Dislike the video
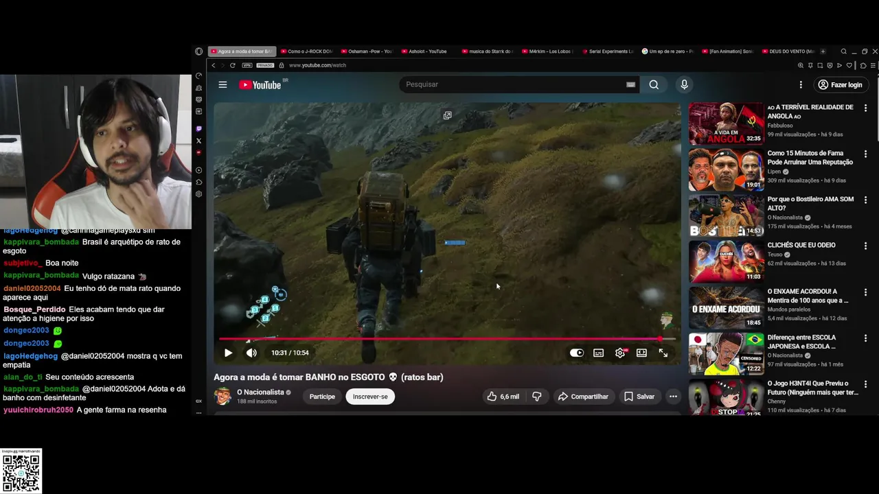This screenshot has width=879, height=494. point(537,397)
